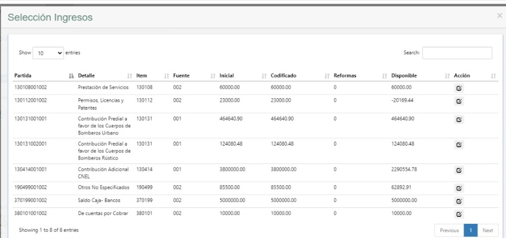The width and height of the screenshot is (506, 238).
Task: Click disponible value 62892.91
Action: coord(401,187)
